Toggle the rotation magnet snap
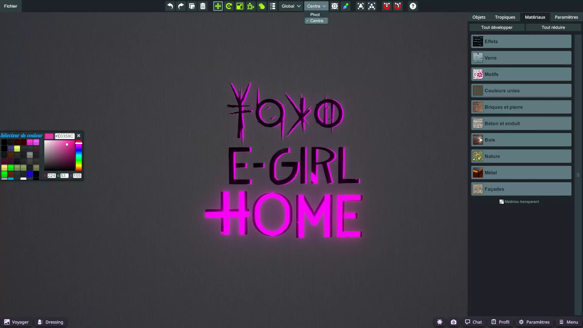Image resolution: width=583 pixels, height=328 pixels. pyautogui.click(x=398, y=6)
